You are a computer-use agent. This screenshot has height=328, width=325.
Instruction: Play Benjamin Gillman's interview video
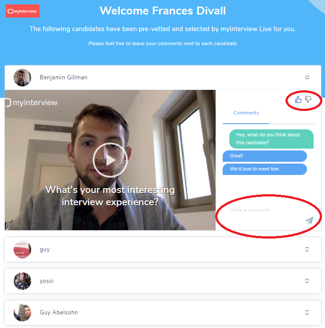[110, 160]
